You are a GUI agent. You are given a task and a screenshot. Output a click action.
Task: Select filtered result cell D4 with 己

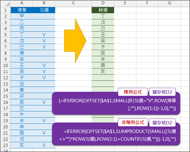[103, 29]
